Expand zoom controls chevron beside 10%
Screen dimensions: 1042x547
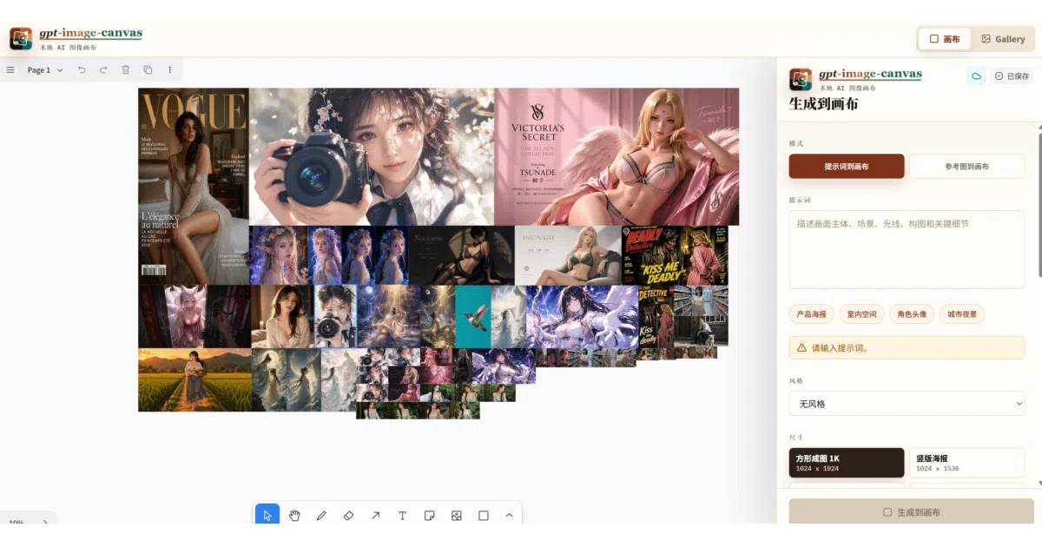(x=45, y=522)
